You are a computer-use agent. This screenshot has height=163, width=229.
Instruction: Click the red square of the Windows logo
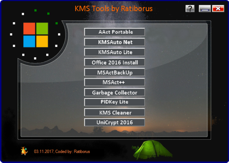[29, 28]
